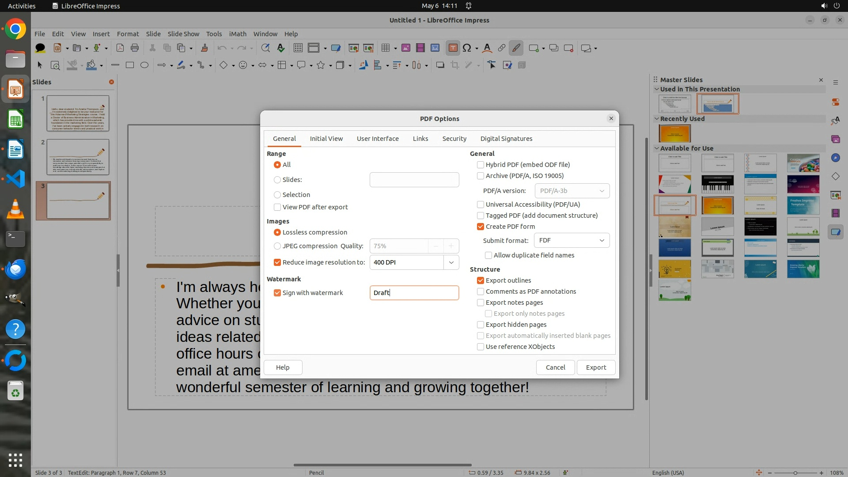Click the Print icon in the toolbar
Screen dimensions: 848x477
(135, 48)
